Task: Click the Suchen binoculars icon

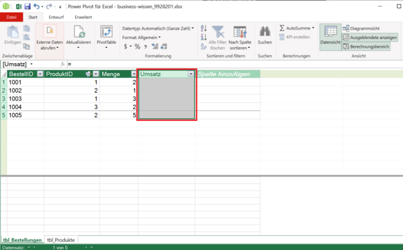Action: (x=265, y=32)
